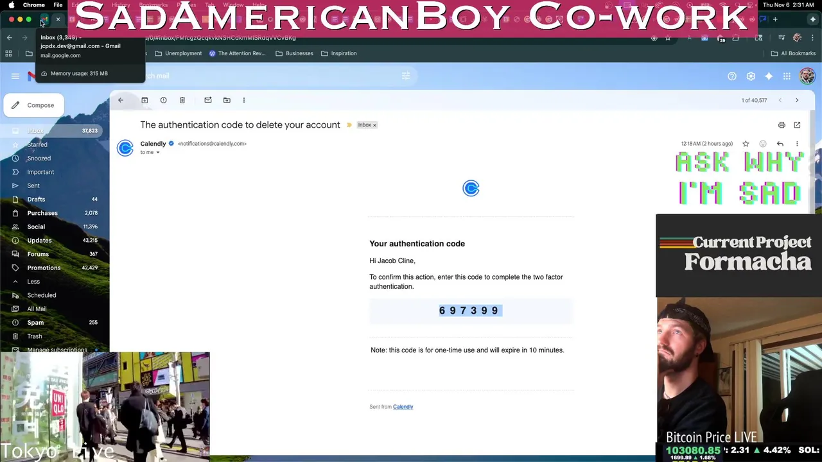822x462 pixels.
Task: Click Calendly sender name
Action: pos(153,144)
